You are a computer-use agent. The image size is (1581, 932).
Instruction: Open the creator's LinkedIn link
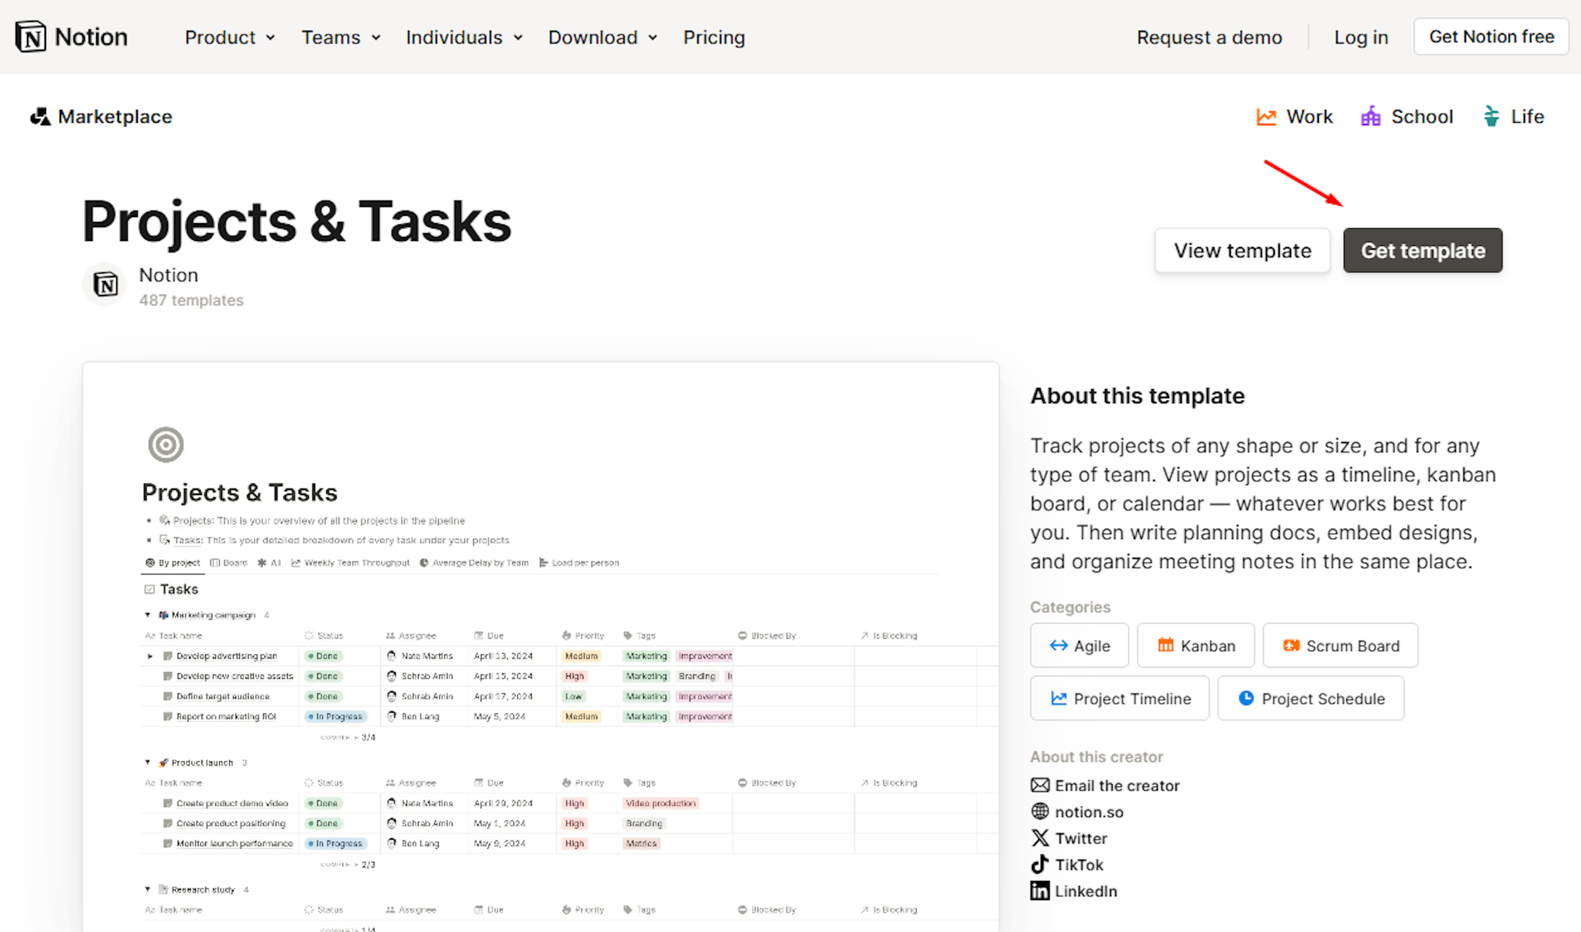(x=1085, y=890)
